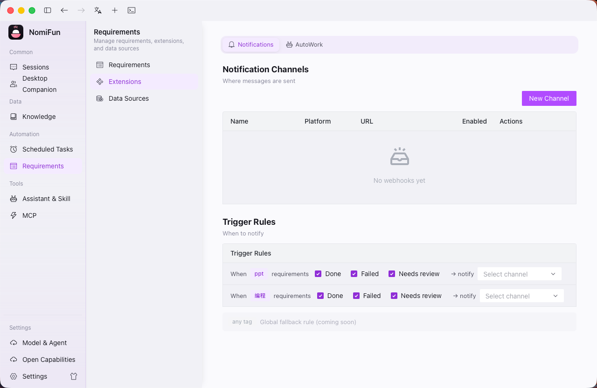This screenshot has width=597, height=388.
Task: Click the Desktop Companion people icon
Action: pos(14,84)
